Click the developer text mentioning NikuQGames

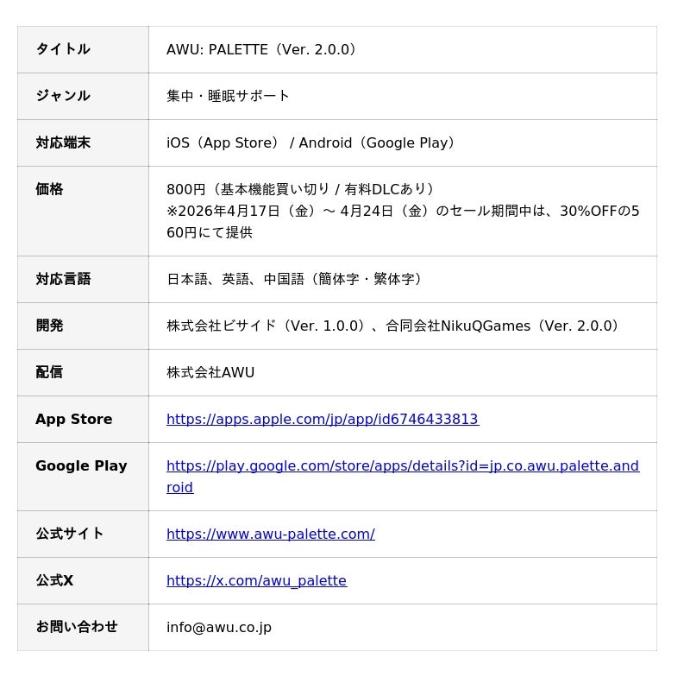(393, 326)
